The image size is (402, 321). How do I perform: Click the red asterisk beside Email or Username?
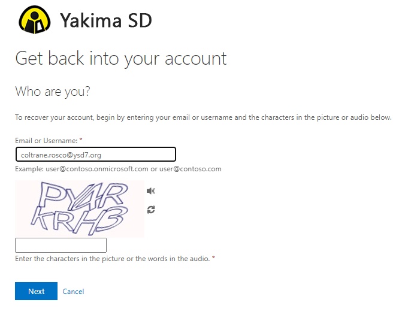pos(81,140)
